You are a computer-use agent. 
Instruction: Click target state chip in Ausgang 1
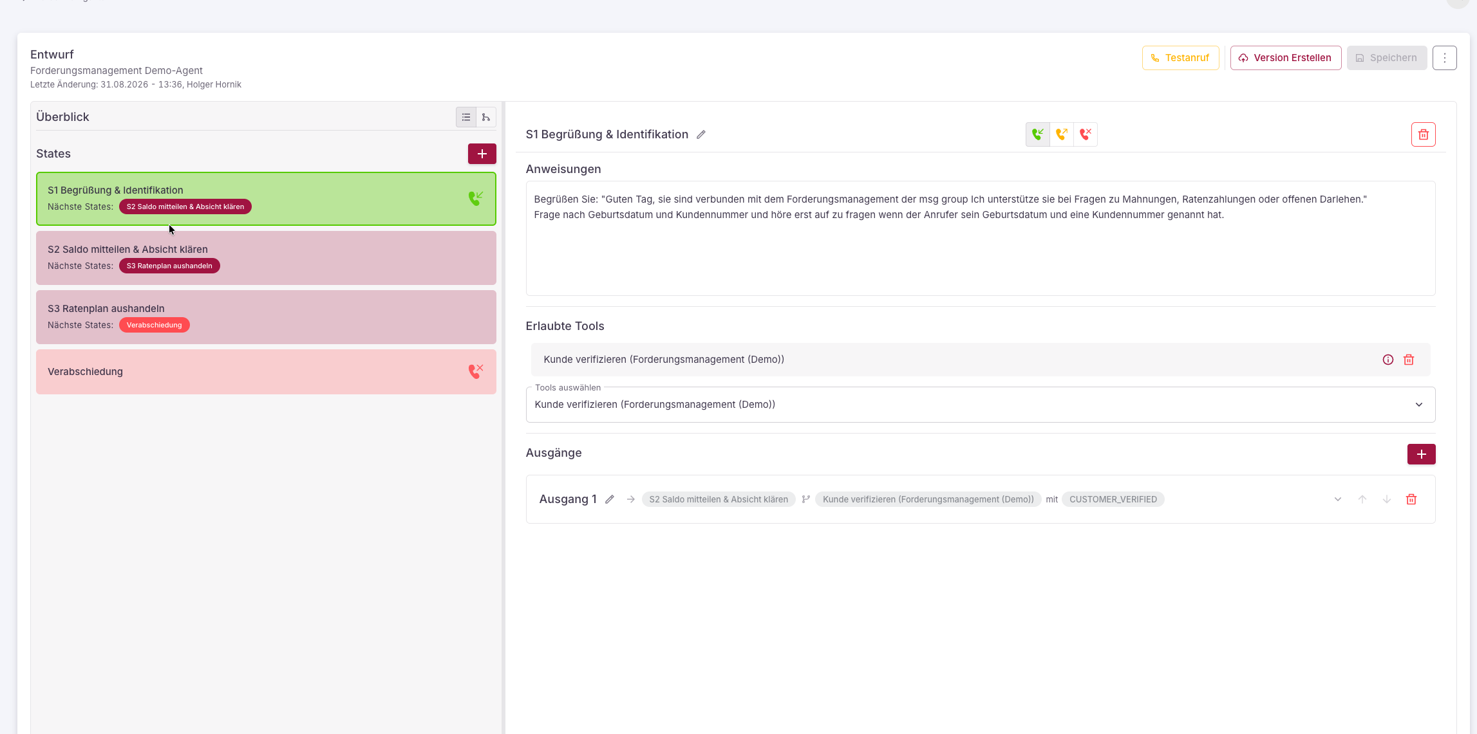(719, 499)
